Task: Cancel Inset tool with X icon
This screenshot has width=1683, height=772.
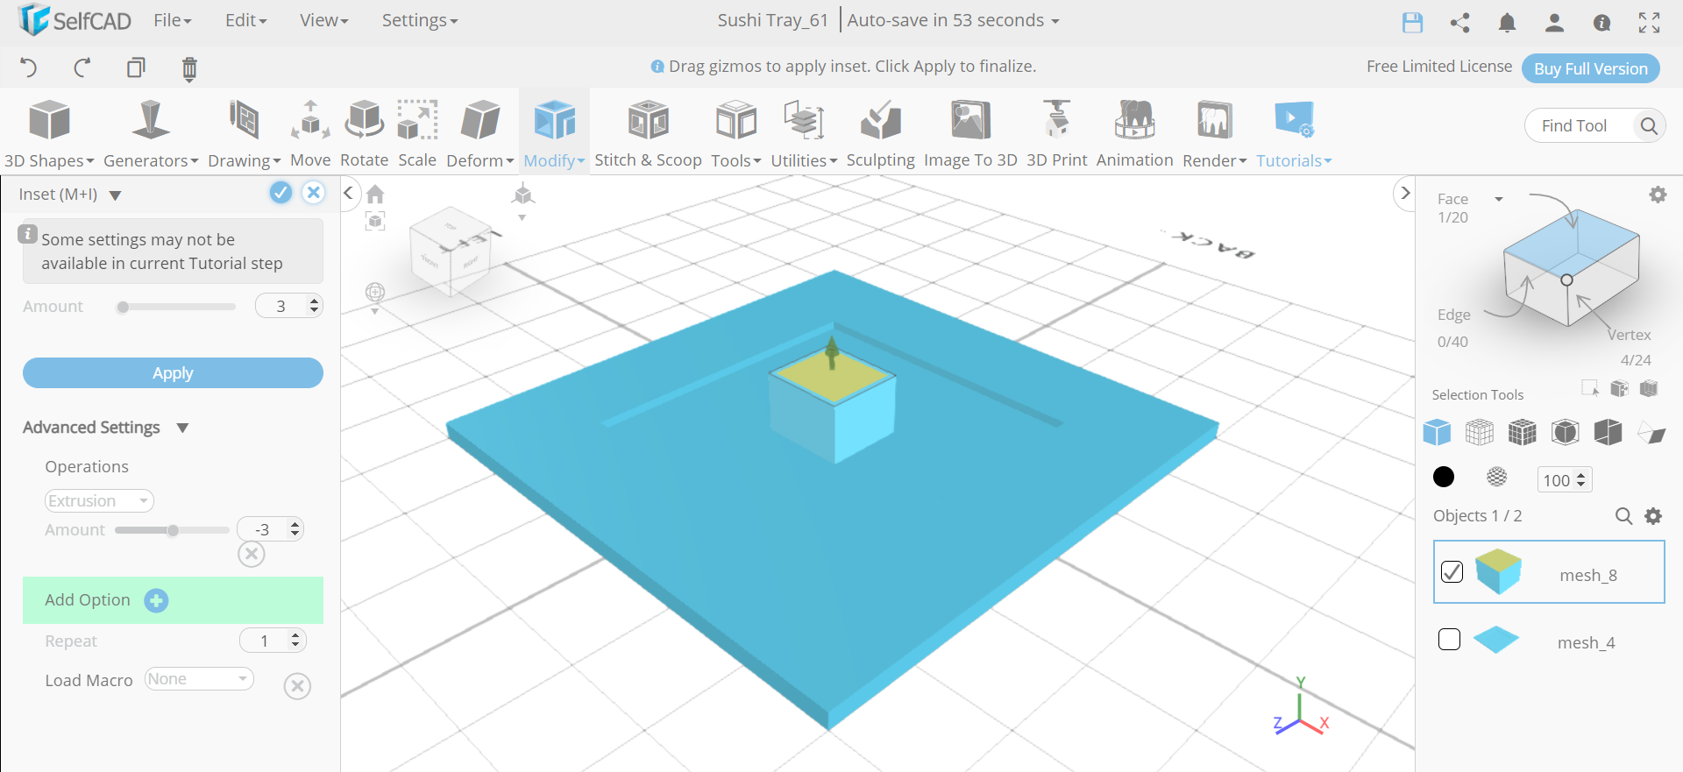Action: [x=313, y=193]
